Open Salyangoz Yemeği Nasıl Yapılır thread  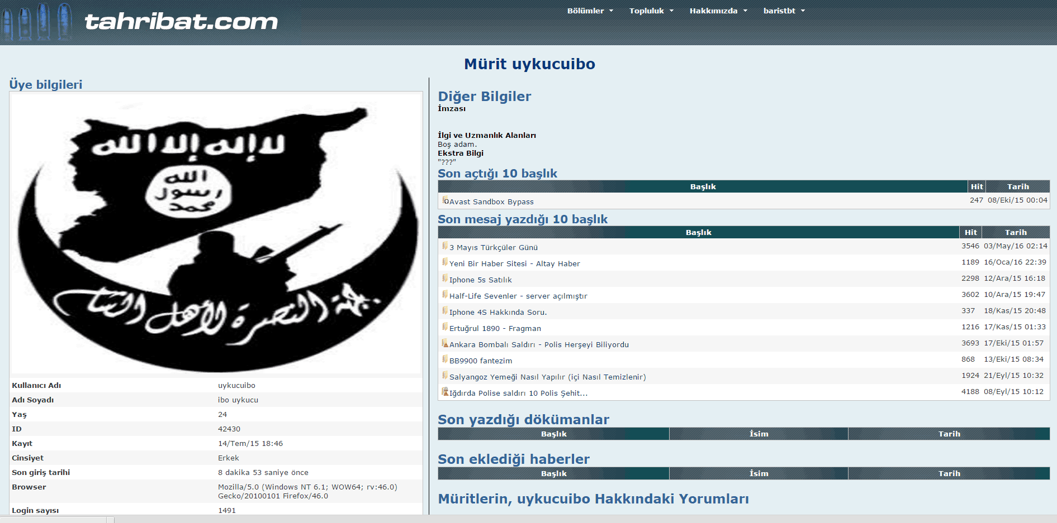[x=548, y=377]
